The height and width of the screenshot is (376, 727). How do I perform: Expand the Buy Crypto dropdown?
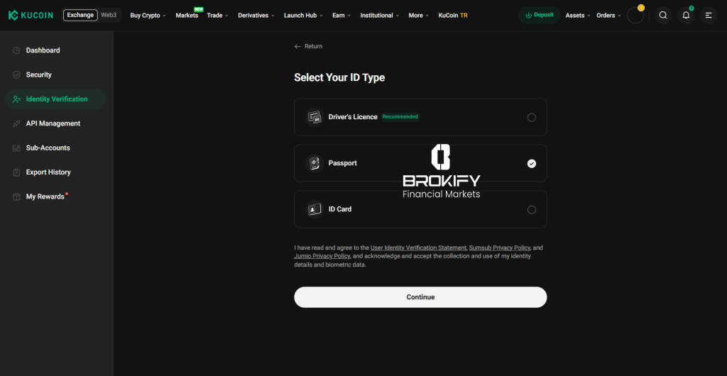click(x=148, y=16)
